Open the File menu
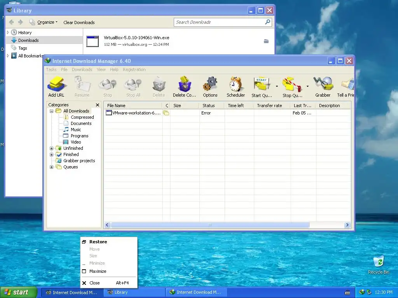This screenshot has height=298, width=398. 64,69
